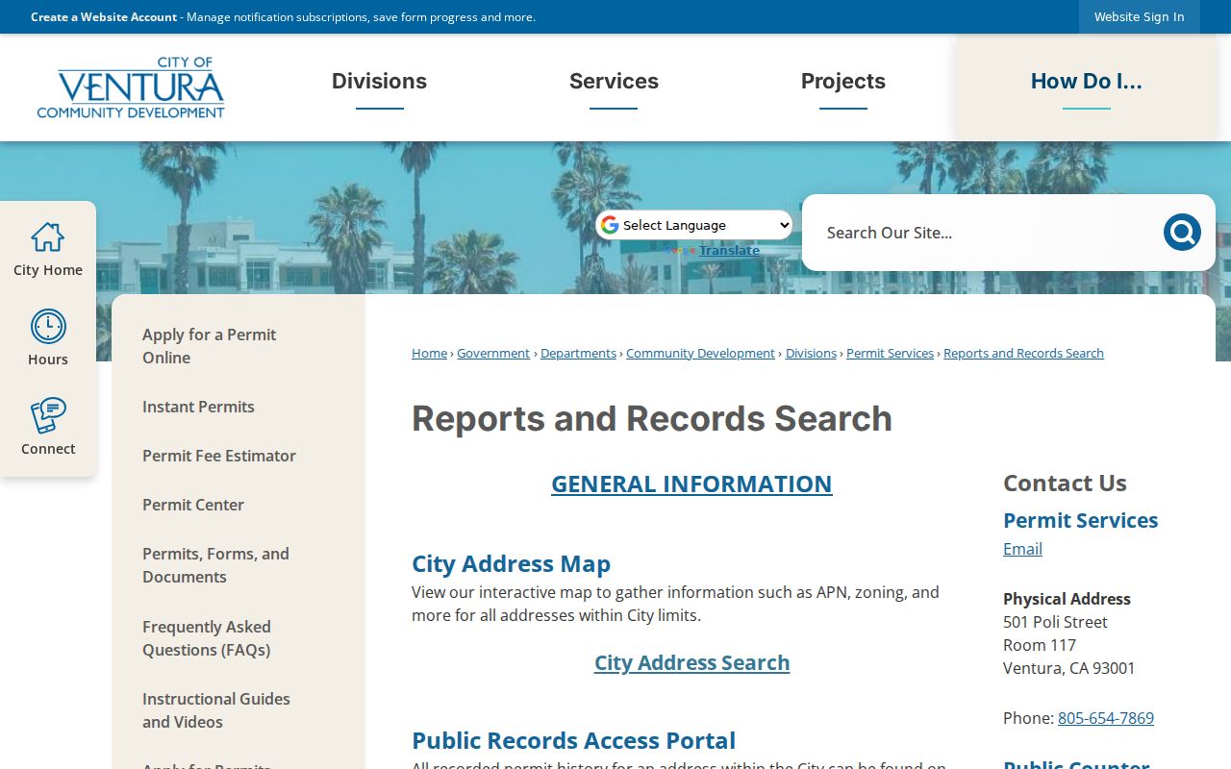The image size is (1231, 769).
Task: Click the Permit Services contact heading
Action: pyautogui.click(x=1080, y=520)
